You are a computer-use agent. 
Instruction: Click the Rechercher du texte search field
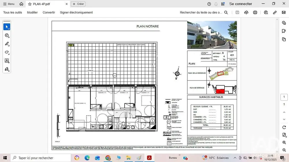pyautogui.click(x=201, y=13)
